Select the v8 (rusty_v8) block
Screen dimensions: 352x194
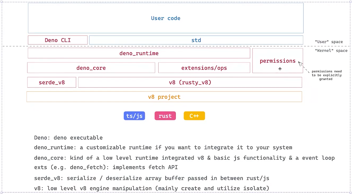pos(190,82)
